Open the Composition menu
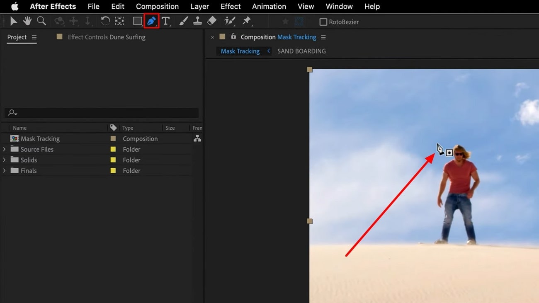 point(157,6)
